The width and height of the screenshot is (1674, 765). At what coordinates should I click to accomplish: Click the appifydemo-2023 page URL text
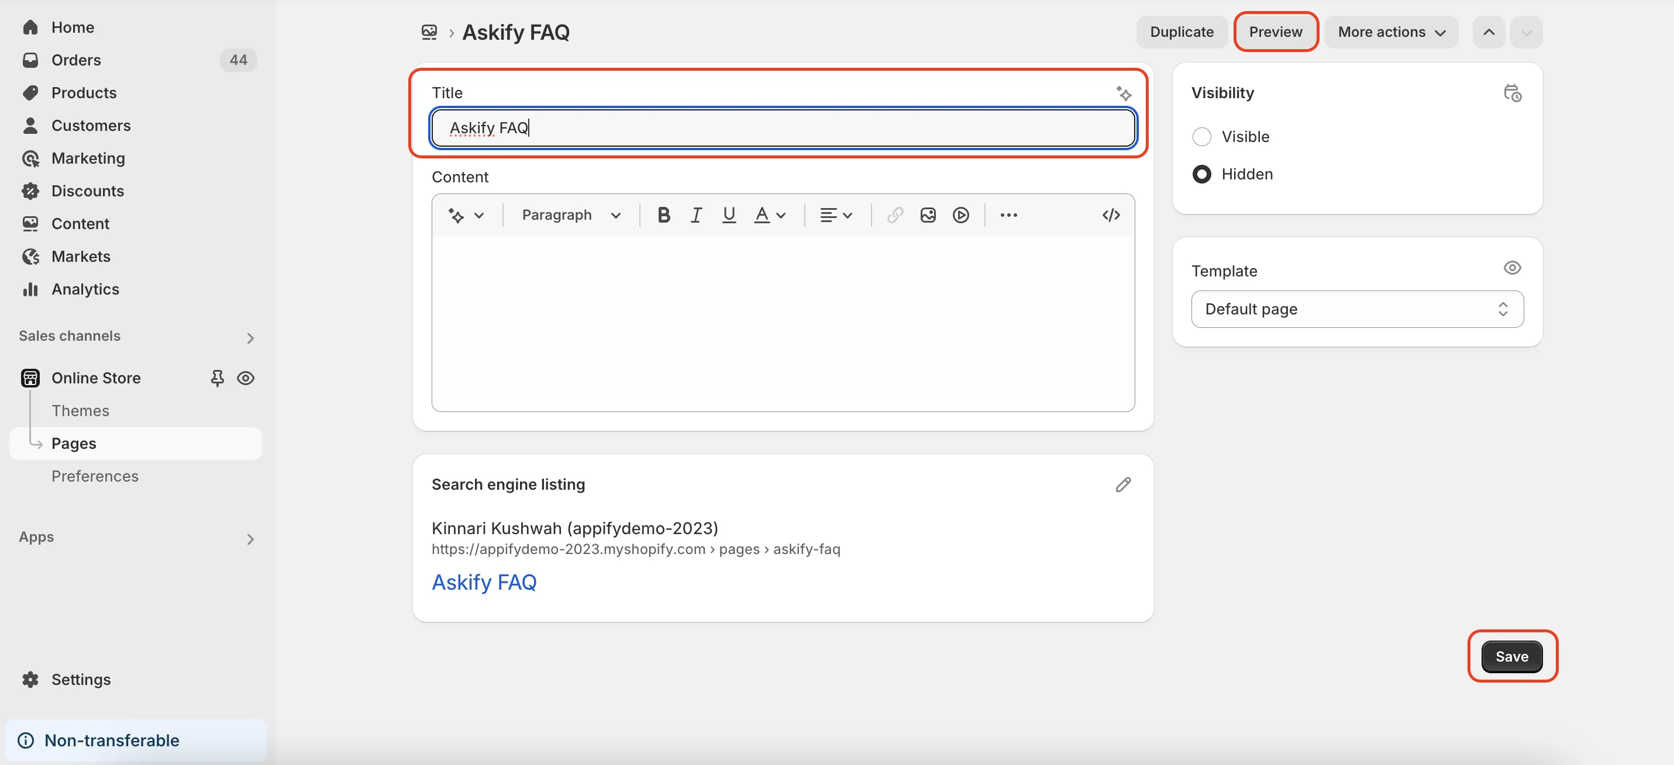(636, 549)
